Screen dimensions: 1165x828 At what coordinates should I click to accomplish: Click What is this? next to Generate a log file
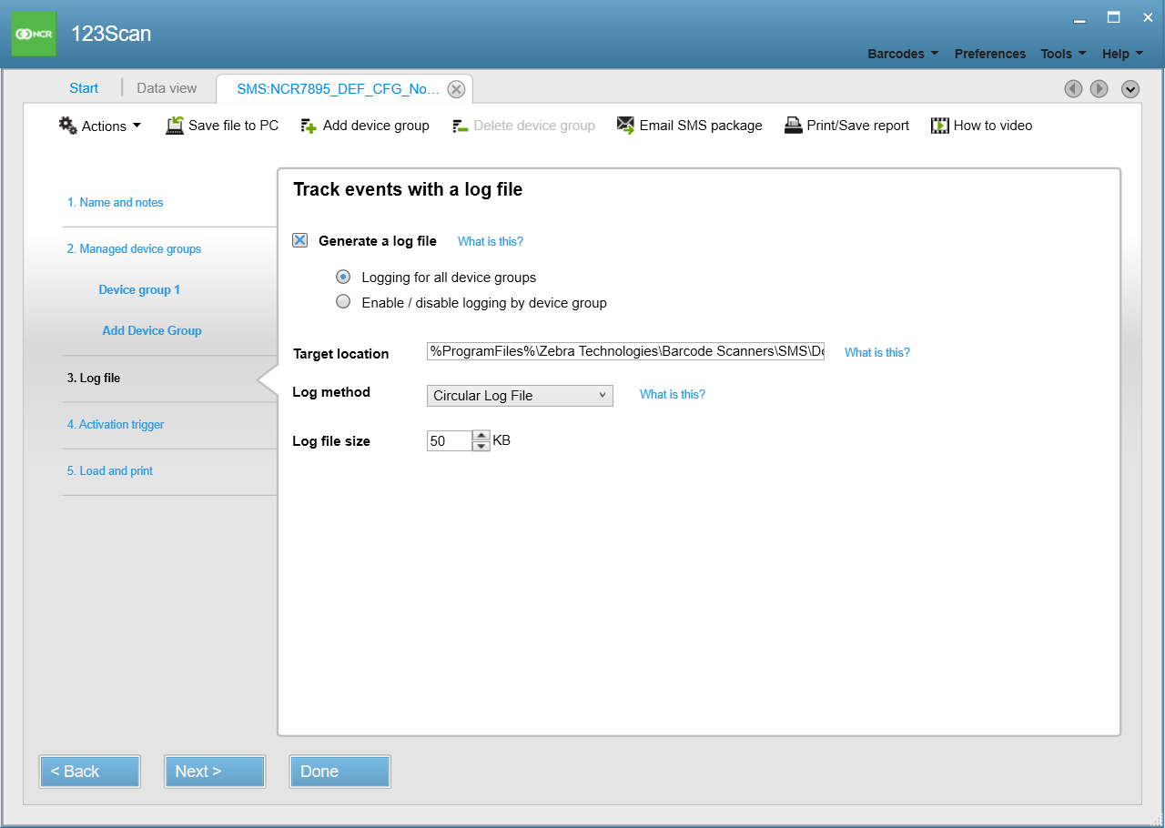coord(491,241)
